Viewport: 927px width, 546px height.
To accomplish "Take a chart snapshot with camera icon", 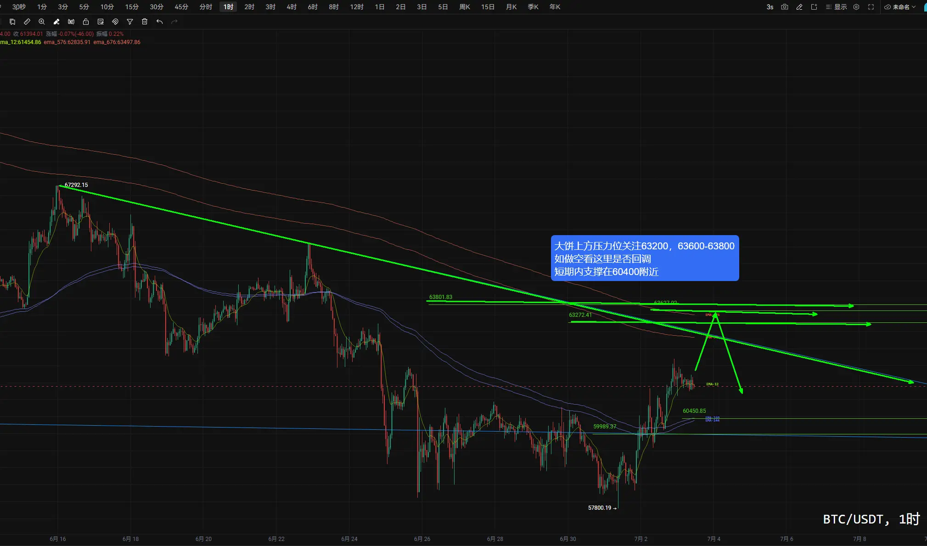I will [x=785, y=7].
